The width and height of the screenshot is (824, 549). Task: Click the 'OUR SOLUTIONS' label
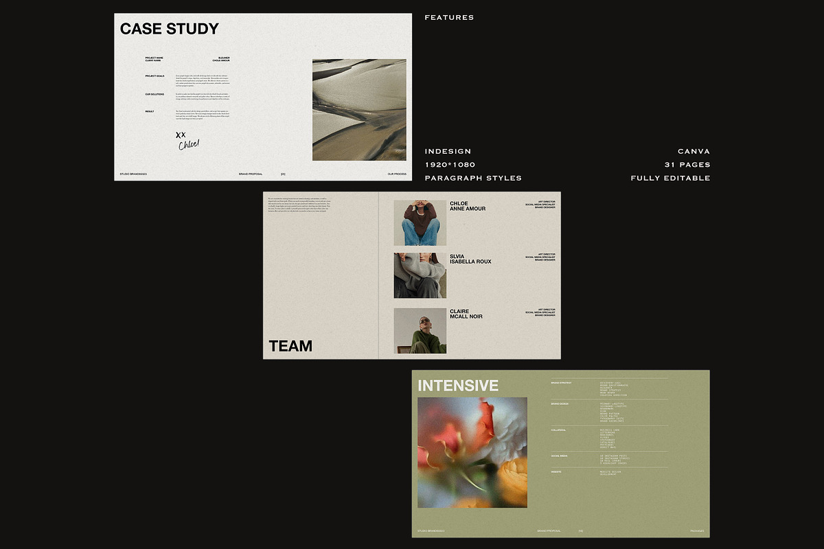154,94
